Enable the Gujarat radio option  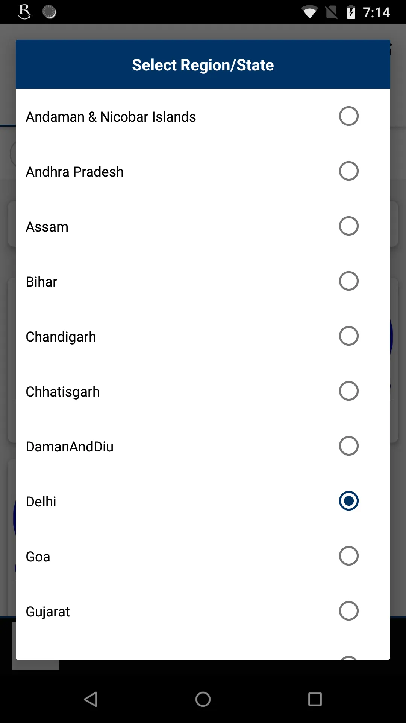[x=348, y=611]
